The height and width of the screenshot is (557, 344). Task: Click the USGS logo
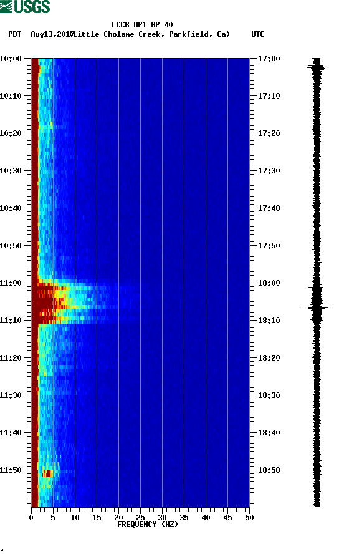coord(25,6)
